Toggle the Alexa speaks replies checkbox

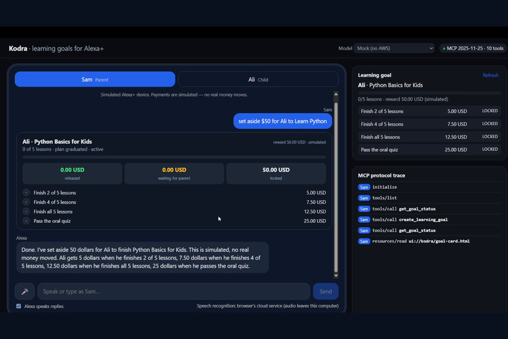(19, 306)
